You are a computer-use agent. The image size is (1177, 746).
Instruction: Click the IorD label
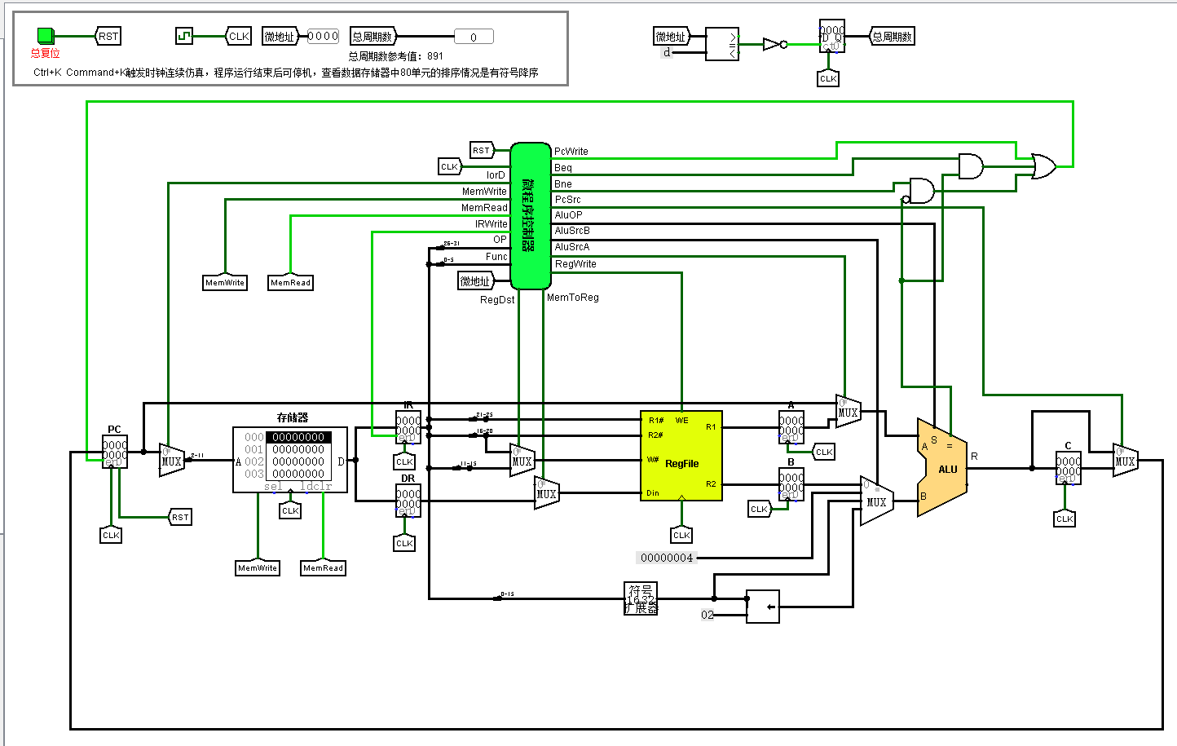tap(496, 175)
